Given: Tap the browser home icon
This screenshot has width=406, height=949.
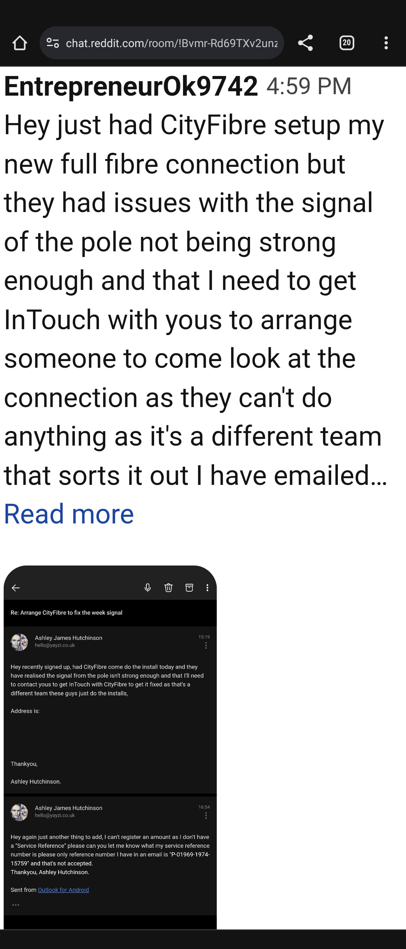Looking at the screenshot, I should pyautogui.click(x=20, y=43).
